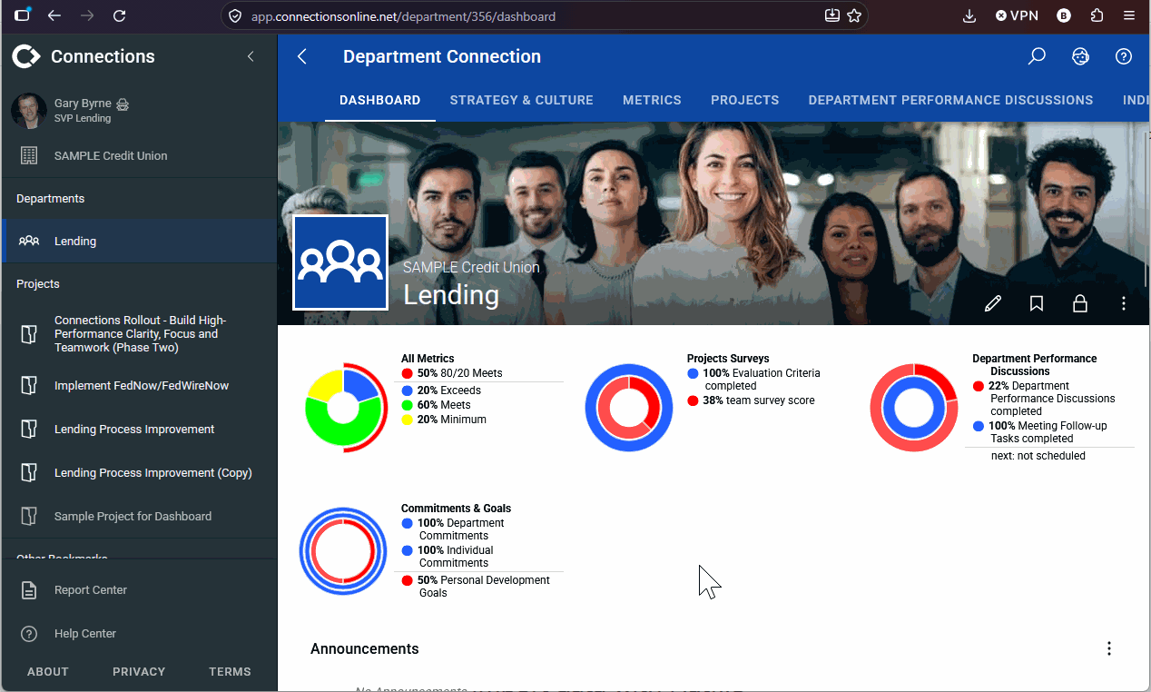The width and height of the screenshot is (1151, 692).
Task: Click the Projects Surveys donut chart
Action: pos(628,408)
